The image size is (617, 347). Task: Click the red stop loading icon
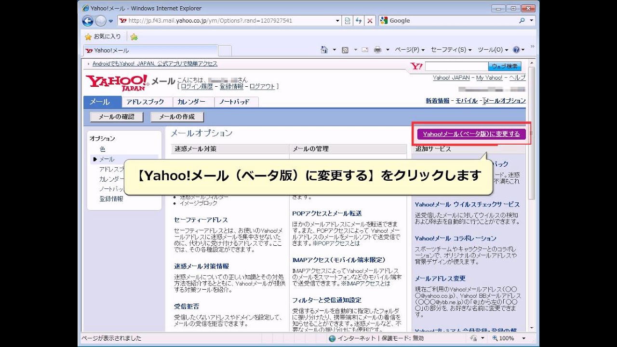[x=370, y=21]
